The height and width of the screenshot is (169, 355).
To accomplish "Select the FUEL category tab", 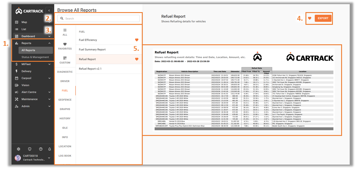I will tap(65, 91).
